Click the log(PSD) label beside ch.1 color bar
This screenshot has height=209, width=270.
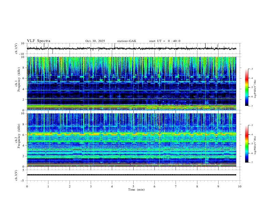(255, 89)
